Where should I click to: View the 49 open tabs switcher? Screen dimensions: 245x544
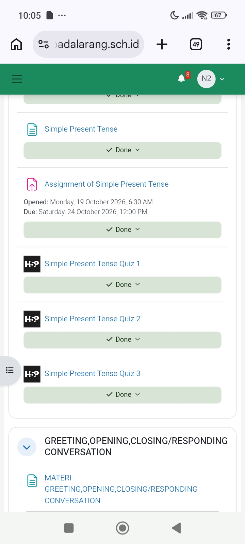tap(196, 44)
